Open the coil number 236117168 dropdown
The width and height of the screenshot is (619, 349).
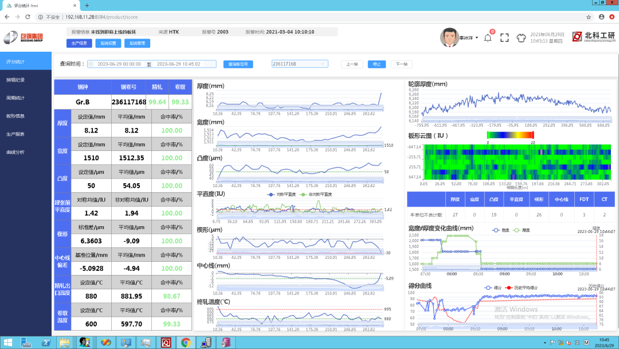[300, 64]
